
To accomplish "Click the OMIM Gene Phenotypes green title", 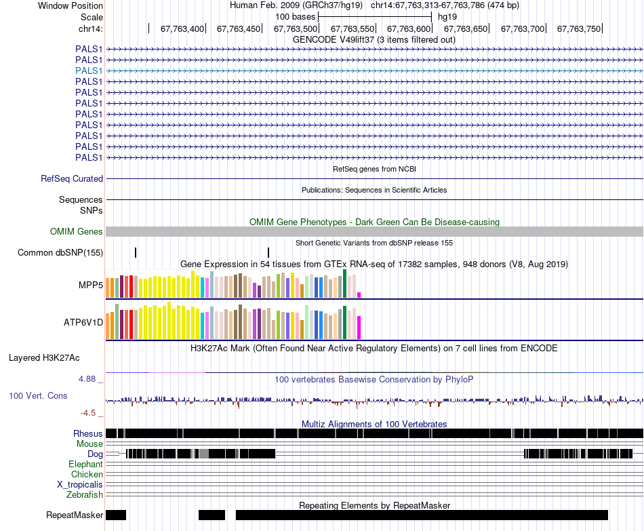I will coord(374,222).
